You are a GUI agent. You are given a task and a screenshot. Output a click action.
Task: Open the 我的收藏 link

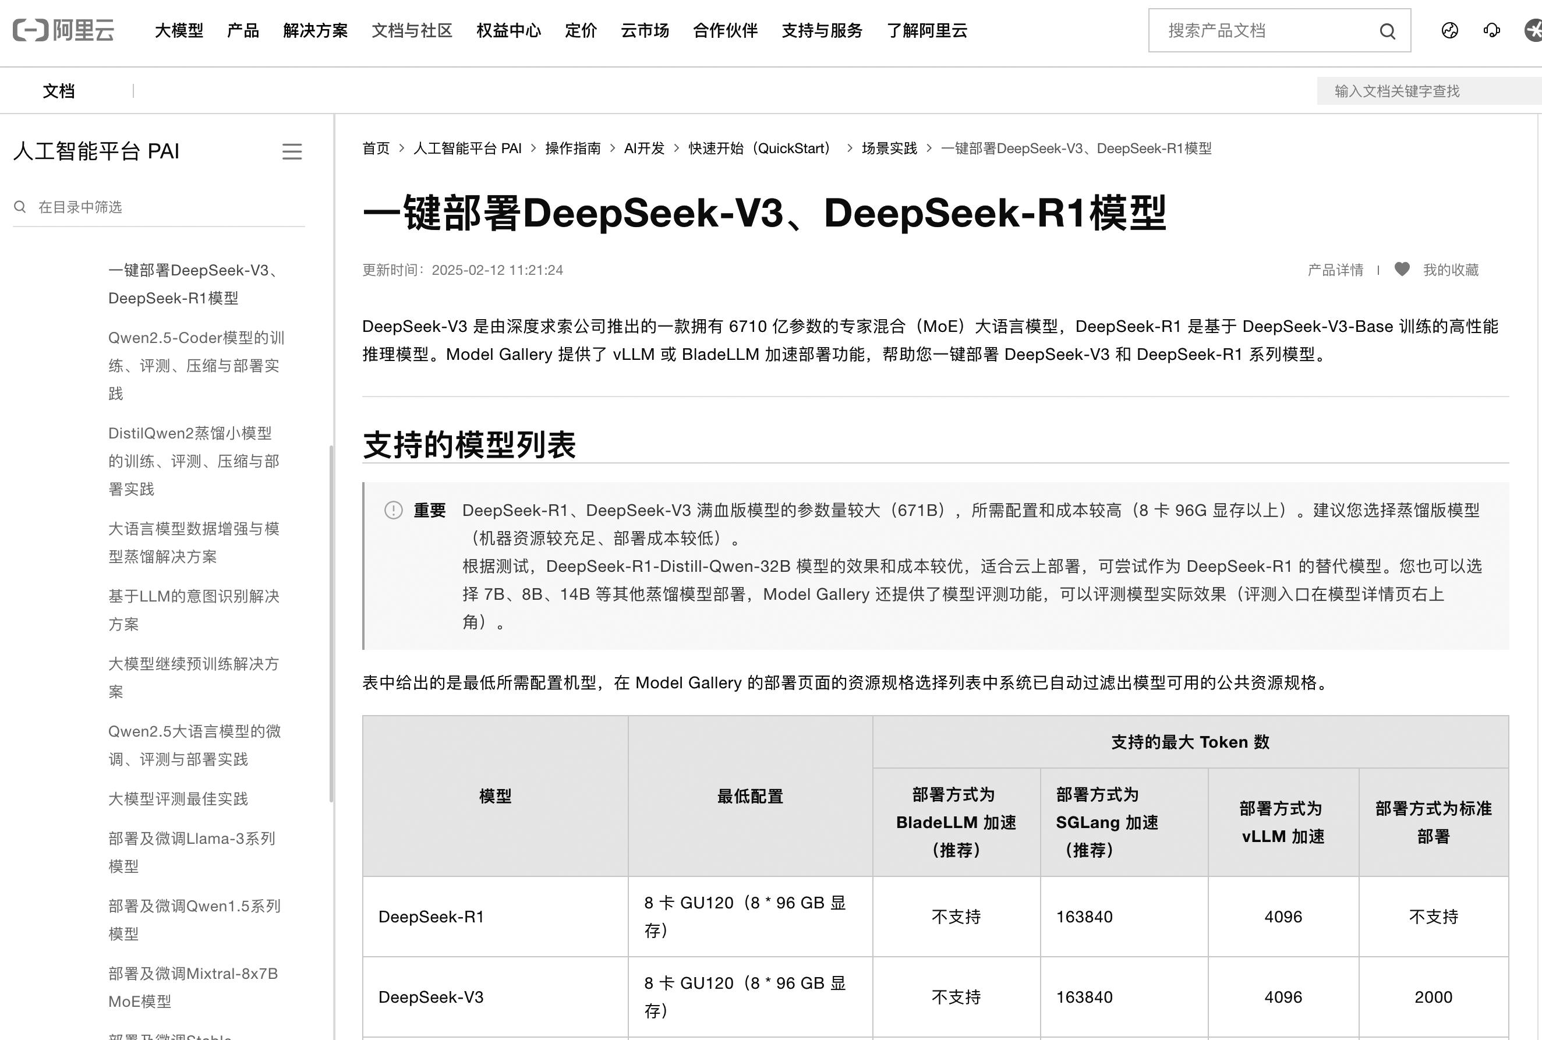[x=1451, y=270]
